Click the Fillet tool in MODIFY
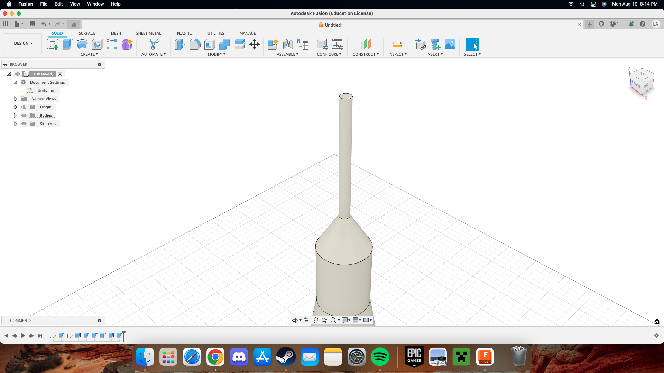 pyautogui.click(x=195, y=44)
